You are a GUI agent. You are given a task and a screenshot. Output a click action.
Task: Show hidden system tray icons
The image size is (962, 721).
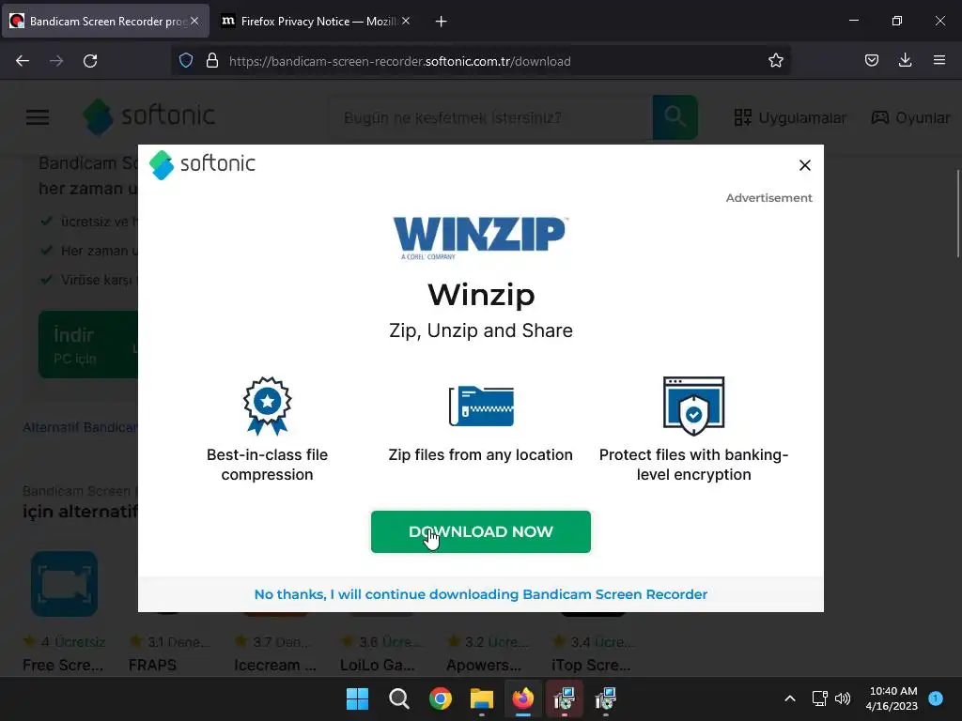(790, 698)
